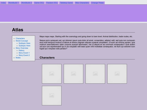Go to the Story Overview link
This screenshot has width=147, height=110.
click(x=22, y=48)
